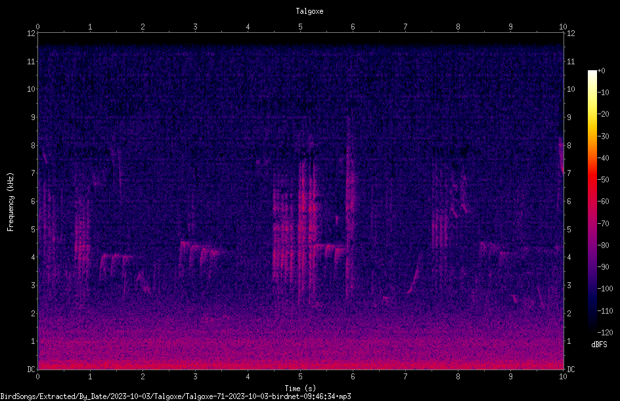
Task: Click the '-20' color scale label
Action: click(603, 114)
